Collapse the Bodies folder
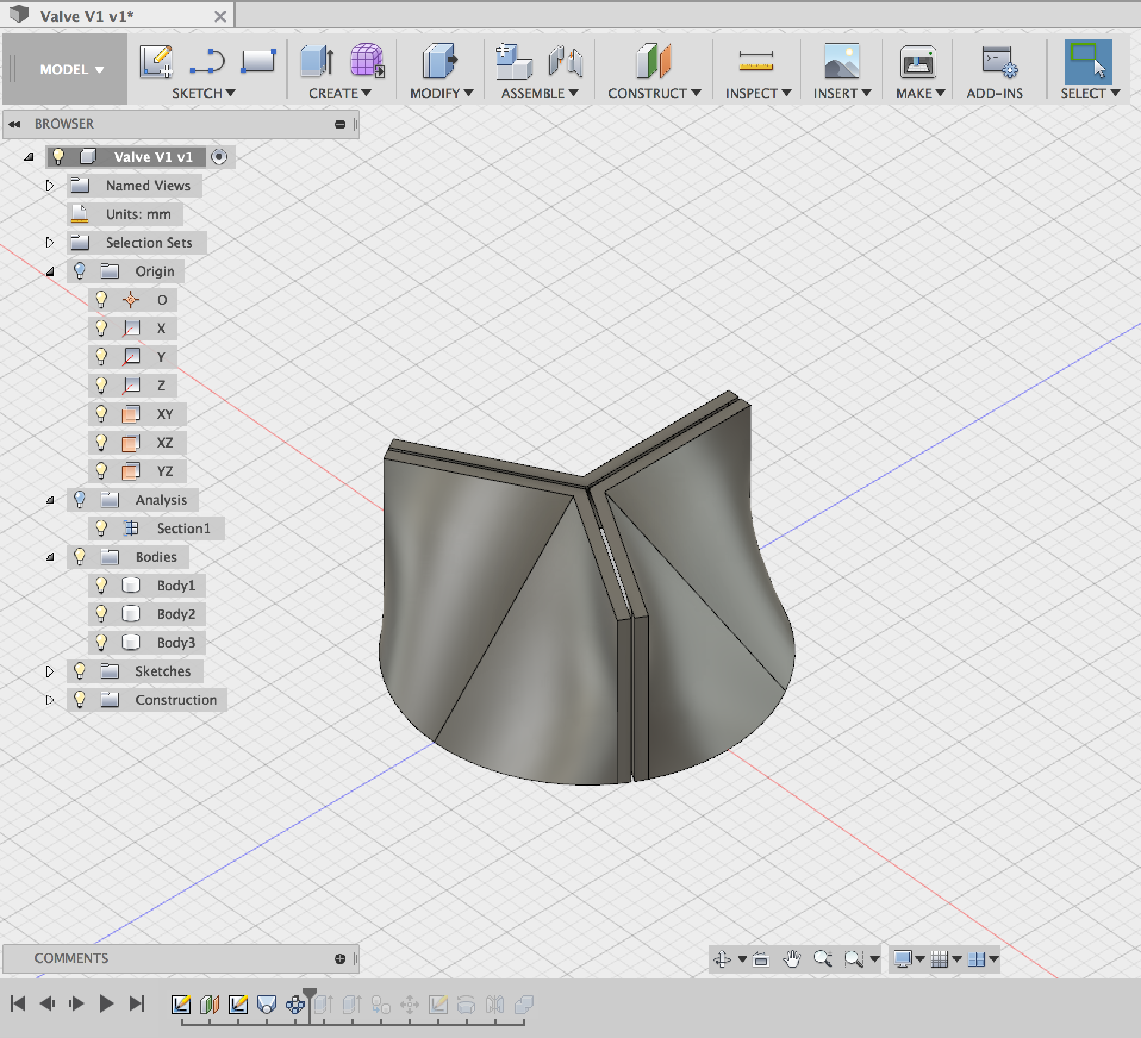Screen dimensions: 1141x1038 click(x=51, y=557)
